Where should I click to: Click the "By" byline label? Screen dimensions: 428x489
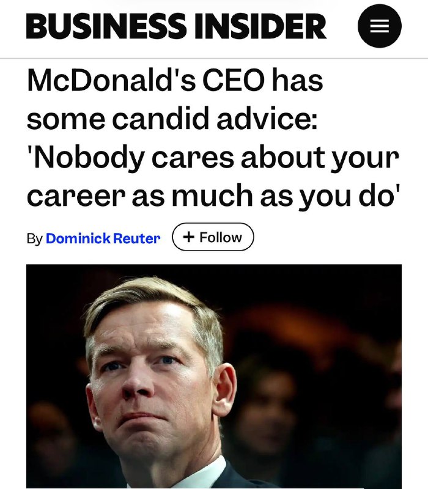[x=34, y=238]
